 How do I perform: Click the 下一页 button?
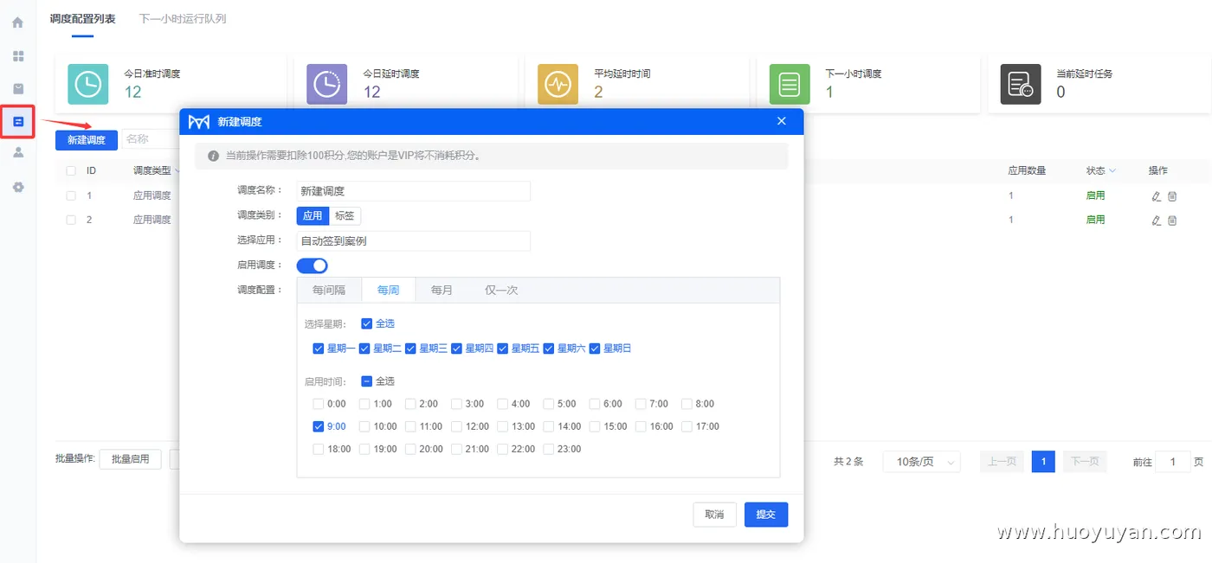[1085, 462]
